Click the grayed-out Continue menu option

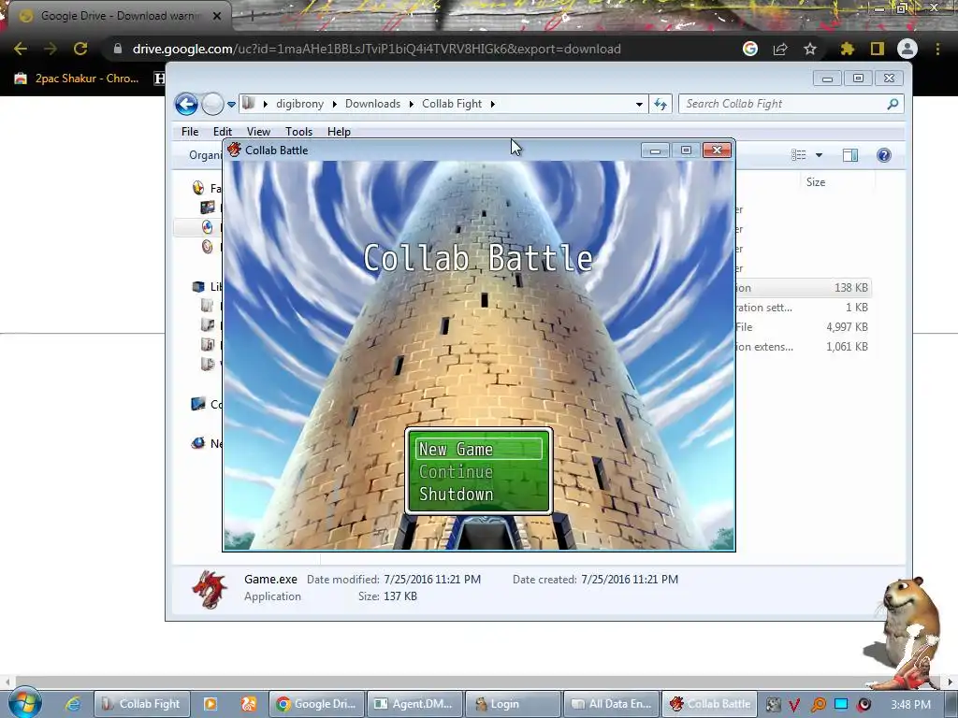(456, 472)
